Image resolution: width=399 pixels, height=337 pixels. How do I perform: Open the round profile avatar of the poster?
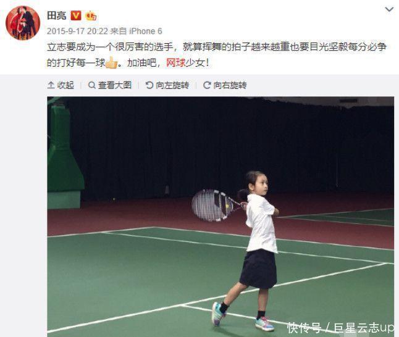(x=23, y=23)
